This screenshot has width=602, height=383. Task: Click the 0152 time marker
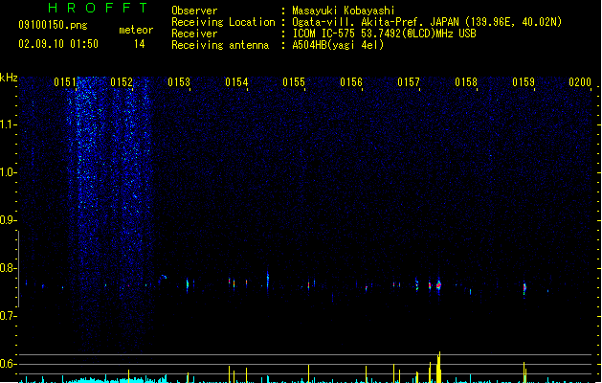122,82
